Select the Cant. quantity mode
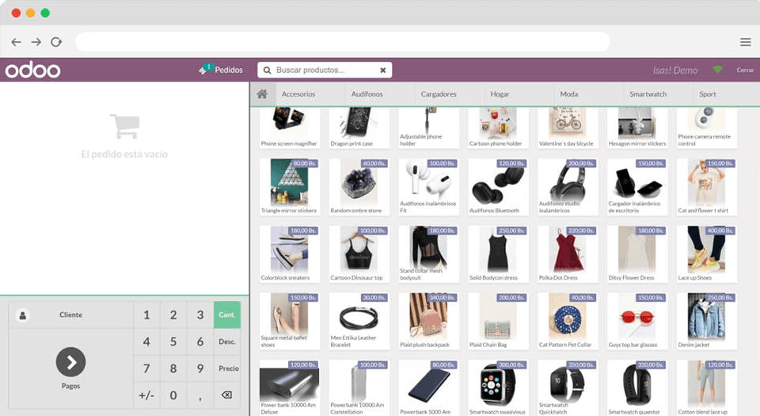The image size is (760, 416). pyautogui.click(x=227, y=315)
